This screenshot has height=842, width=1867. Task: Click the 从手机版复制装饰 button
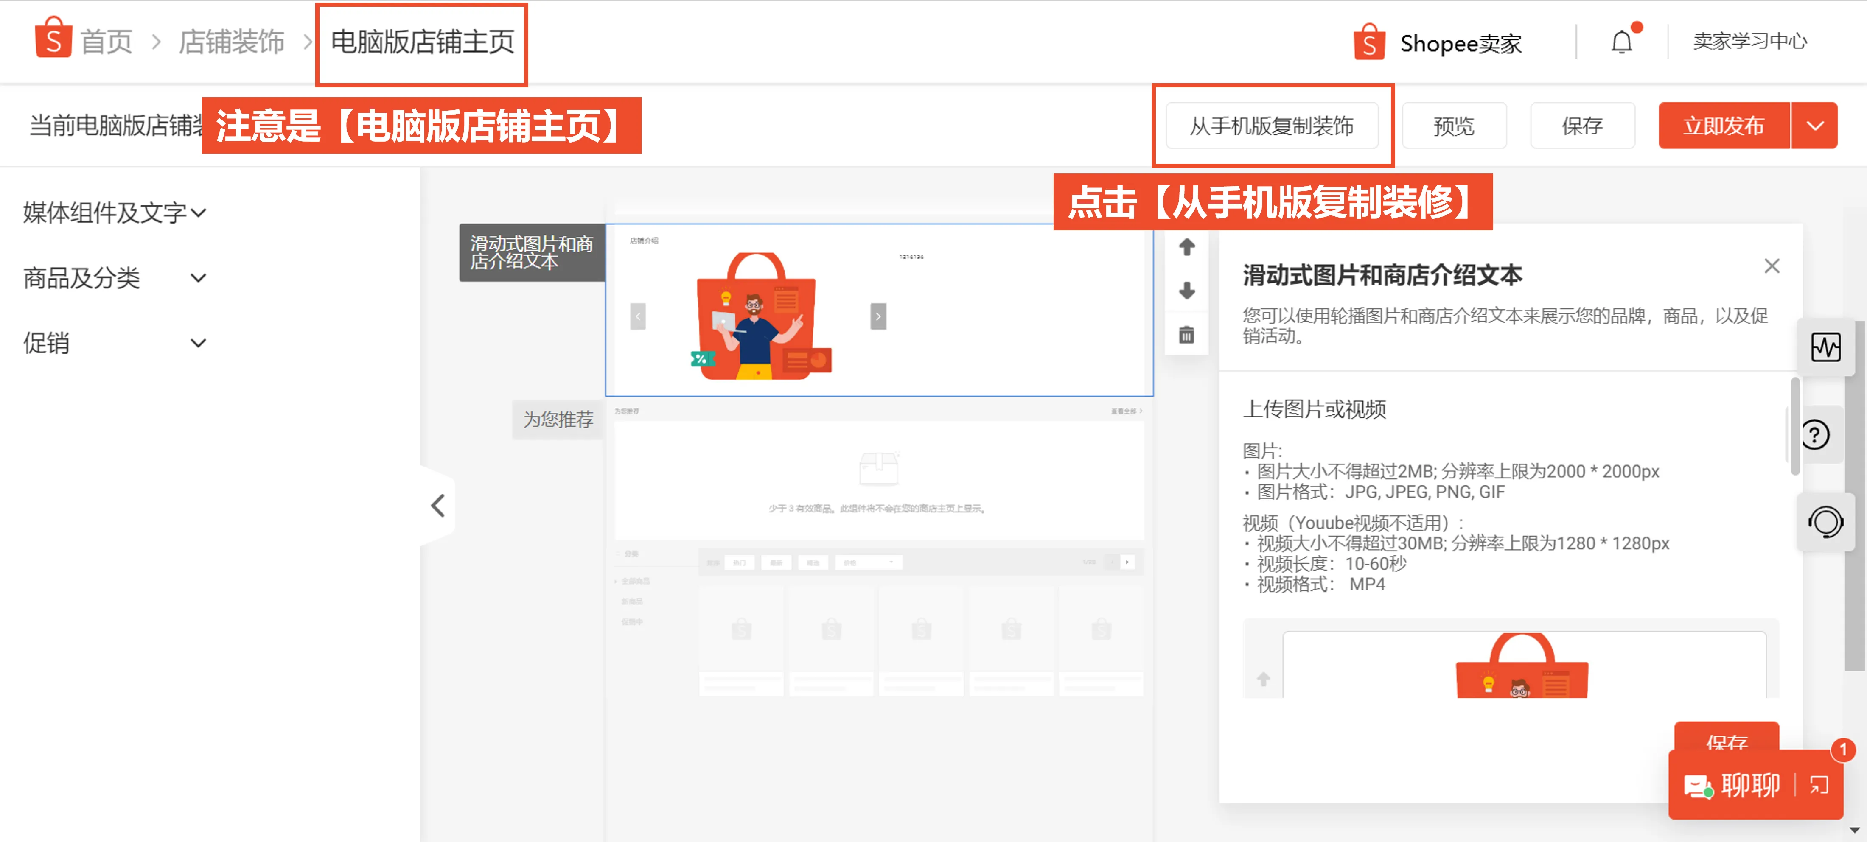point(1273,126)
